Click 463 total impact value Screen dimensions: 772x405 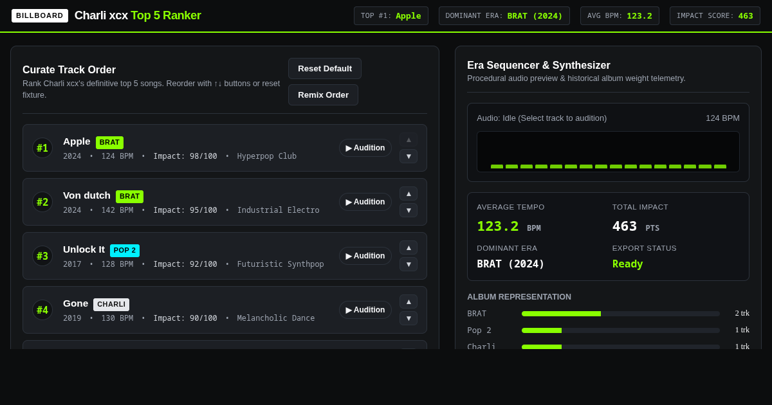pyautogui.click(x=625, y=226)
